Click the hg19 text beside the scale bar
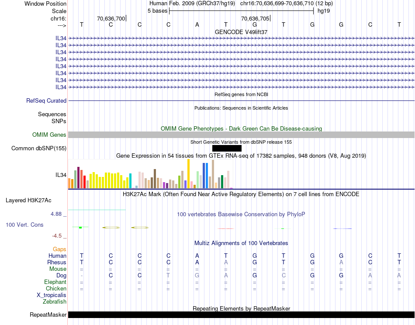Image resolution: width=415 pixels, height=325 pixels. (323, 11)
